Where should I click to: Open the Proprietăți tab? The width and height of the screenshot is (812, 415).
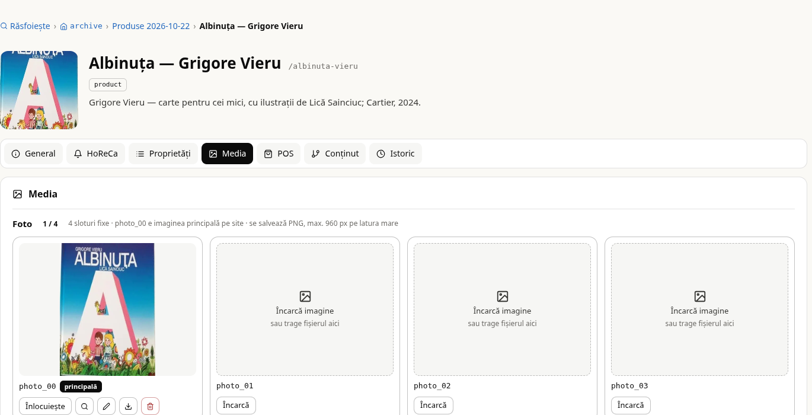163,154
